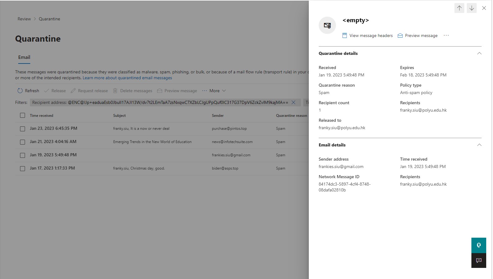Click sender frankies.siu@gmail.com in the list
The width and height of the screenshot is (493, 279).
click(231, 155)
